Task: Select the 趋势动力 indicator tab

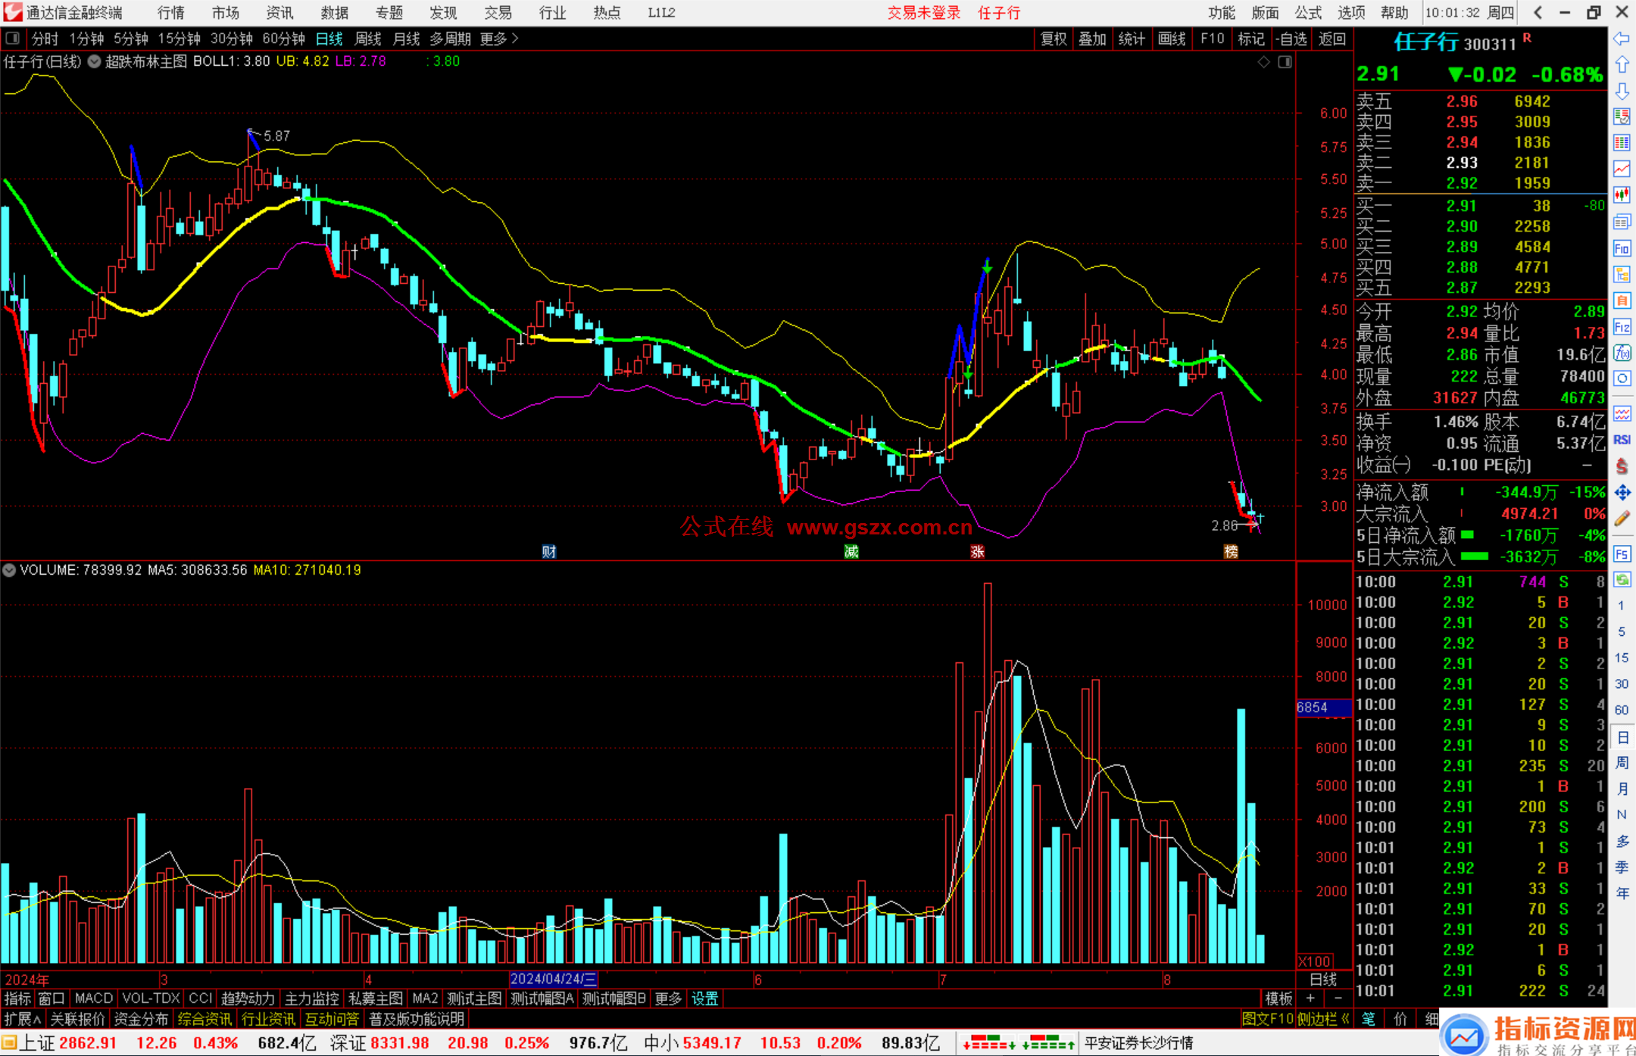Action: tap(248, 998)
